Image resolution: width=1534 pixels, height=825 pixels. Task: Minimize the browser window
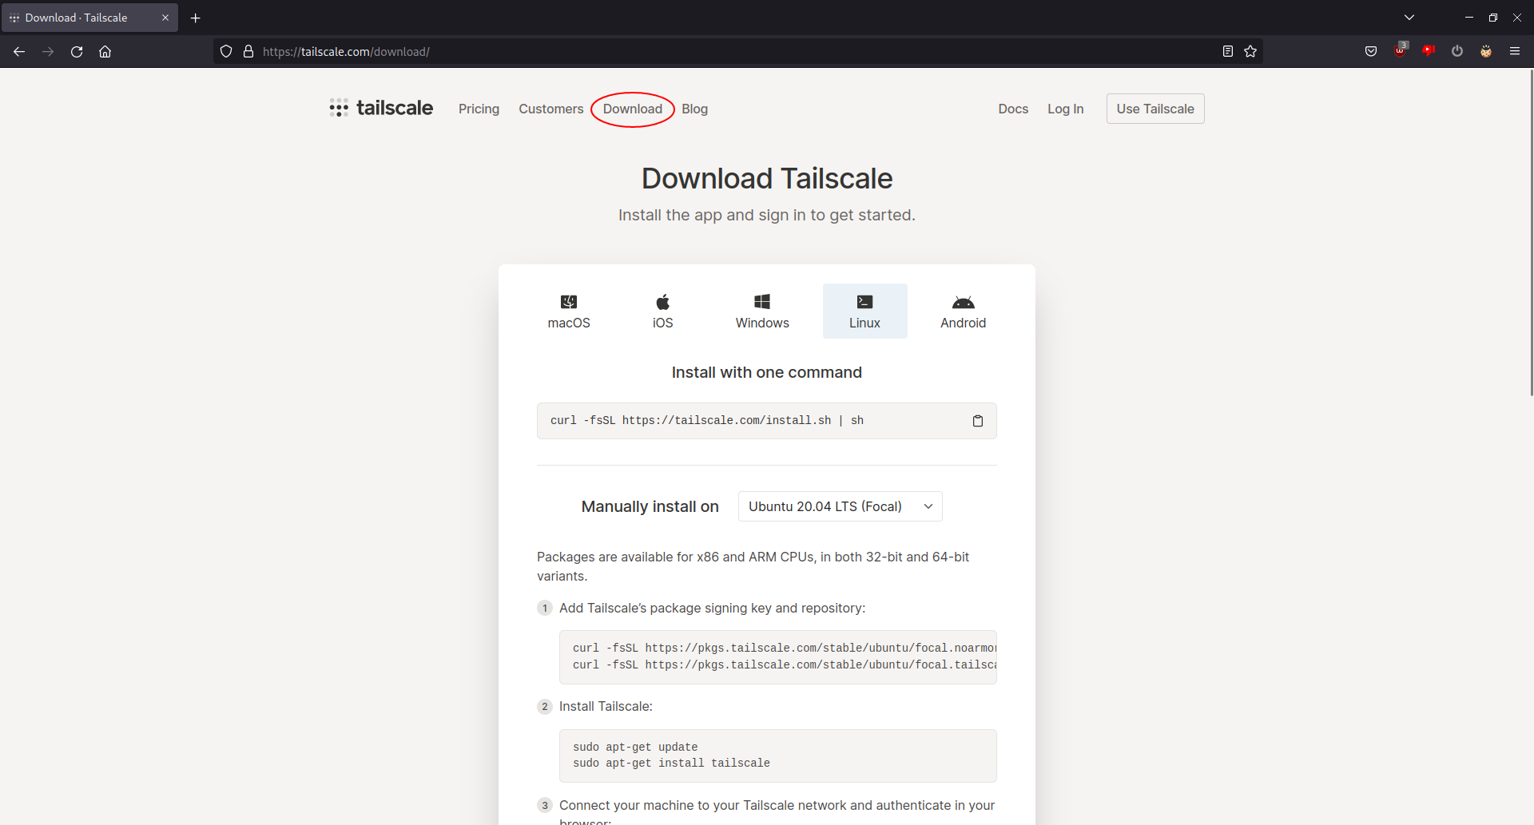[1468, 18]
